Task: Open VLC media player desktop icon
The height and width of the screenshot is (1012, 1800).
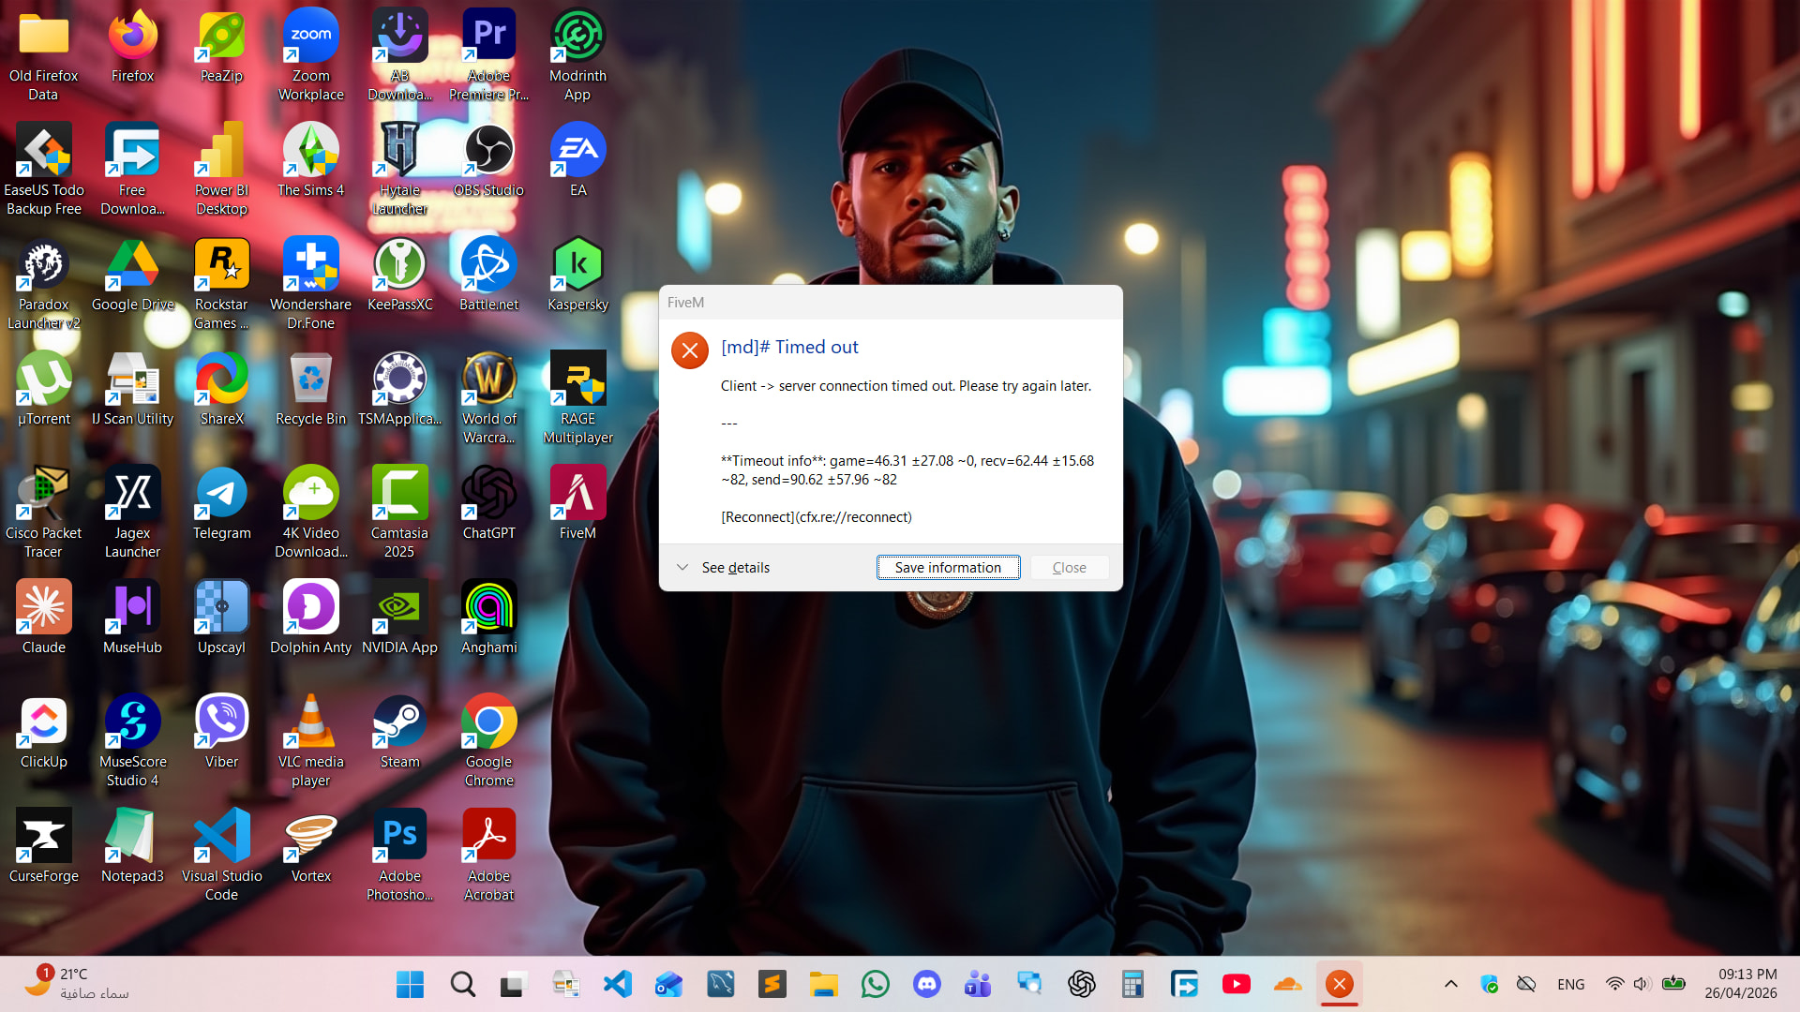Action: click(310, 740)
